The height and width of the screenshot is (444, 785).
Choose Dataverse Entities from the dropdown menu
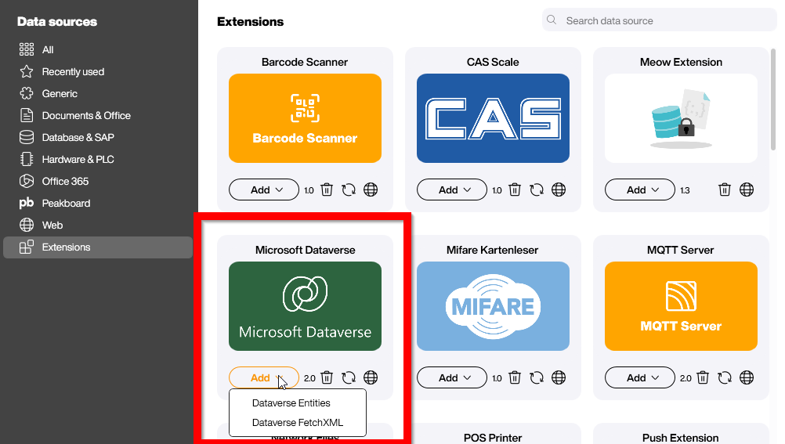pos(291,403)
